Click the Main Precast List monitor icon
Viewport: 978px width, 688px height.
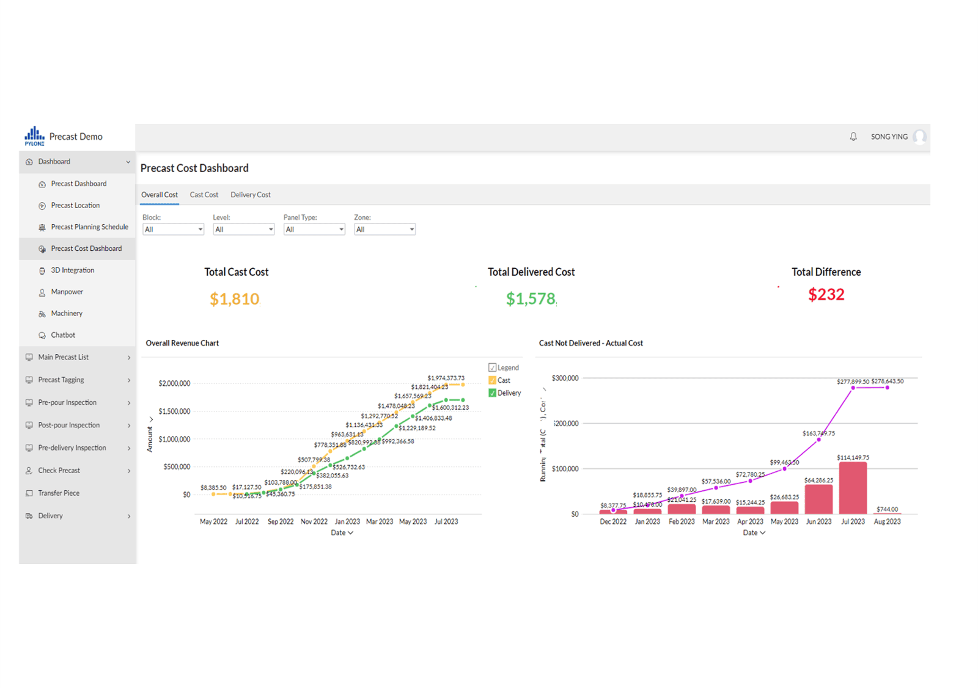coord(29,357)
